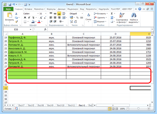Open the Шрифт group dialog launcher
Image resolution: width=157 pixels, height=114 pixels.
coord(46,25)
